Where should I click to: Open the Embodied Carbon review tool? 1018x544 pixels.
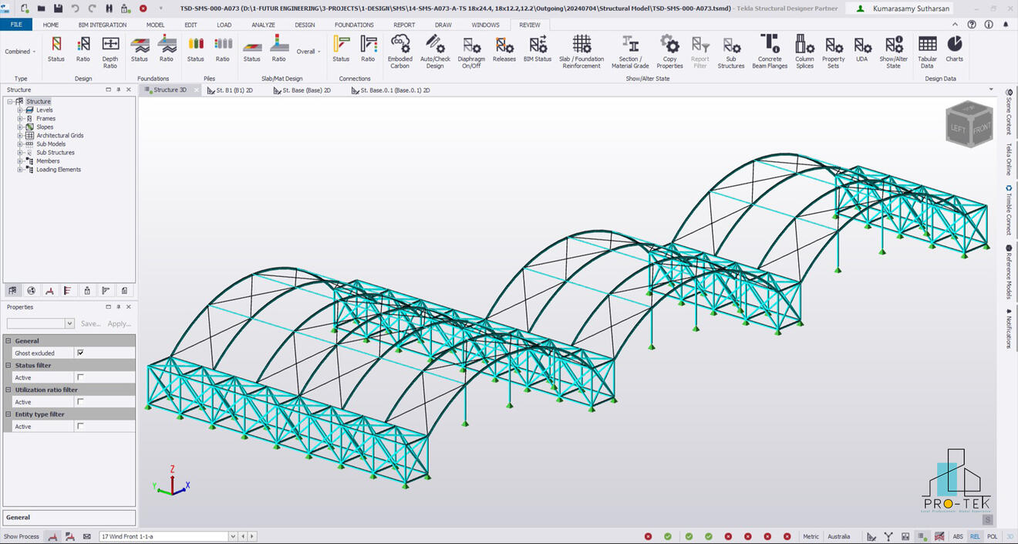400,50
